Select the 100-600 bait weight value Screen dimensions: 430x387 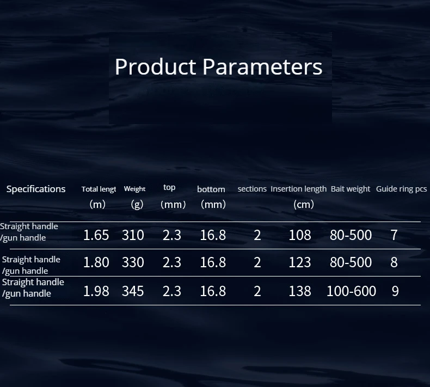click(x=351, y=291)
